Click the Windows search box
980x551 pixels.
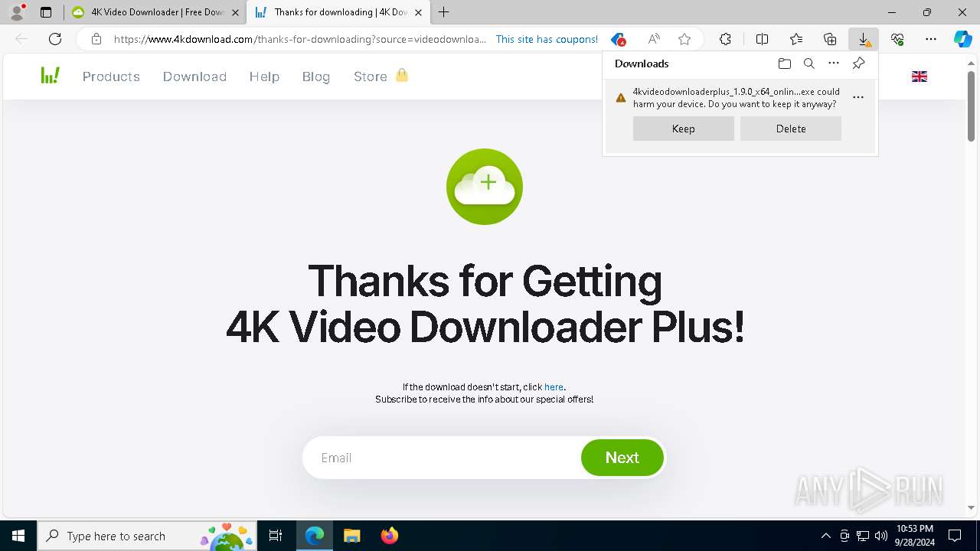(146, 536)
